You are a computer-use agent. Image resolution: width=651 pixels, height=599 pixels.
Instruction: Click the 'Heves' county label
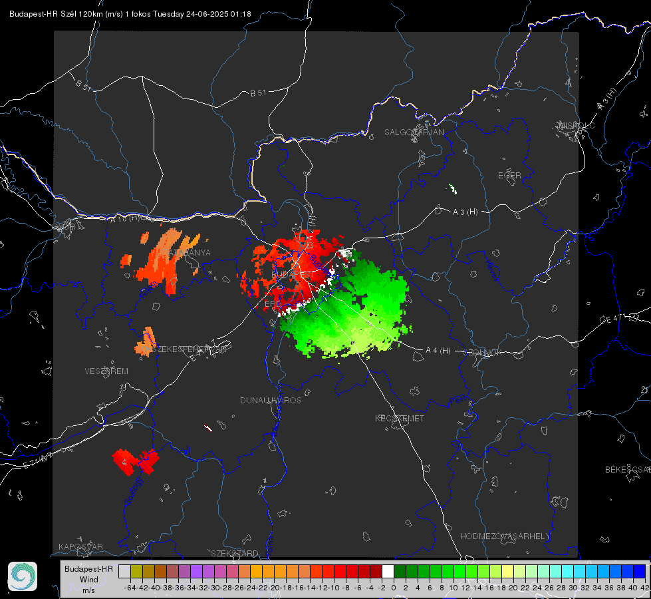point(492,271)
